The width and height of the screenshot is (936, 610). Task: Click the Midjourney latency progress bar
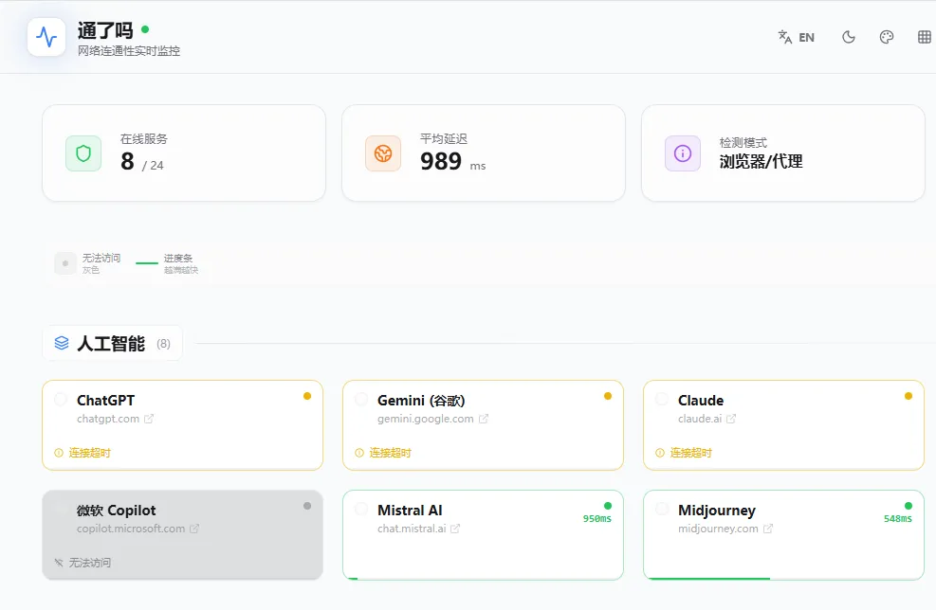click(707, 577)
